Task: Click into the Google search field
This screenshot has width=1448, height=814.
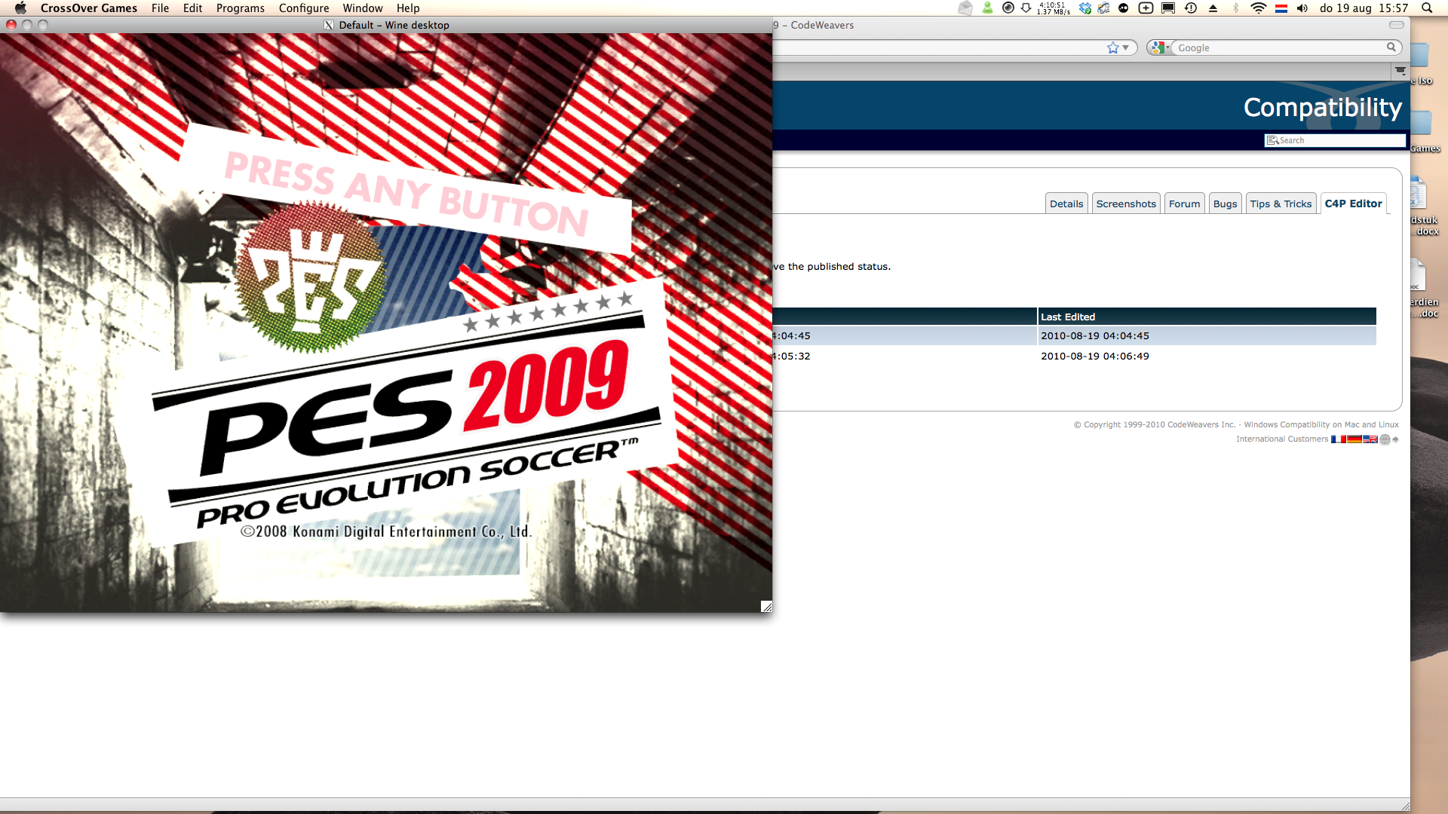Action: point(1280,47)
